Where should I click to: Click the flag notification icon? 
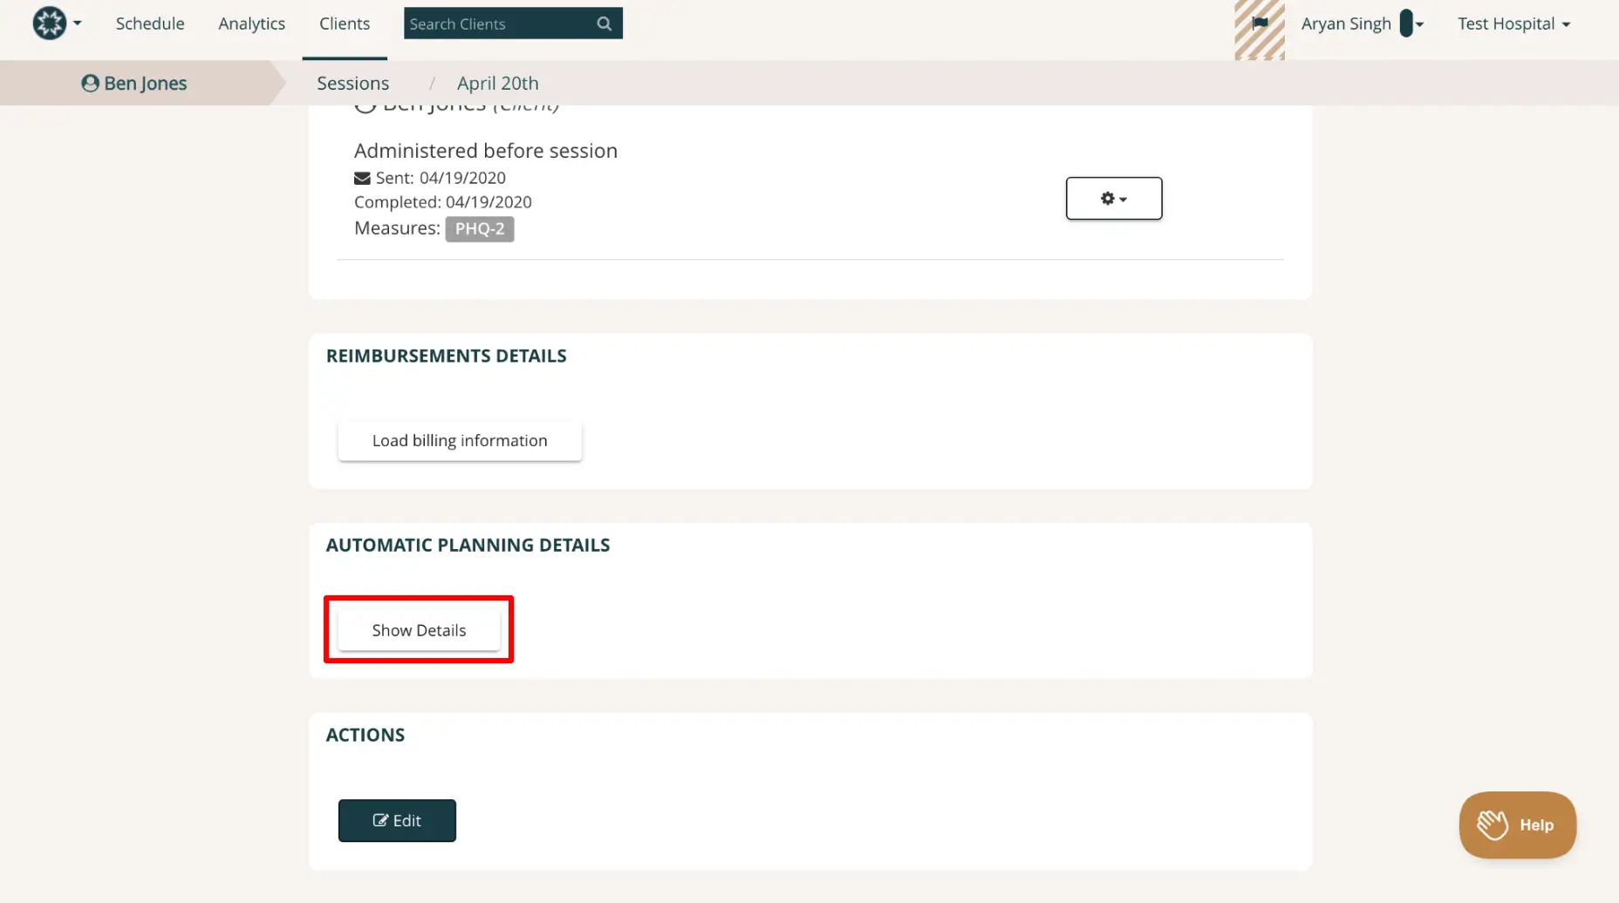[1260, 24]
